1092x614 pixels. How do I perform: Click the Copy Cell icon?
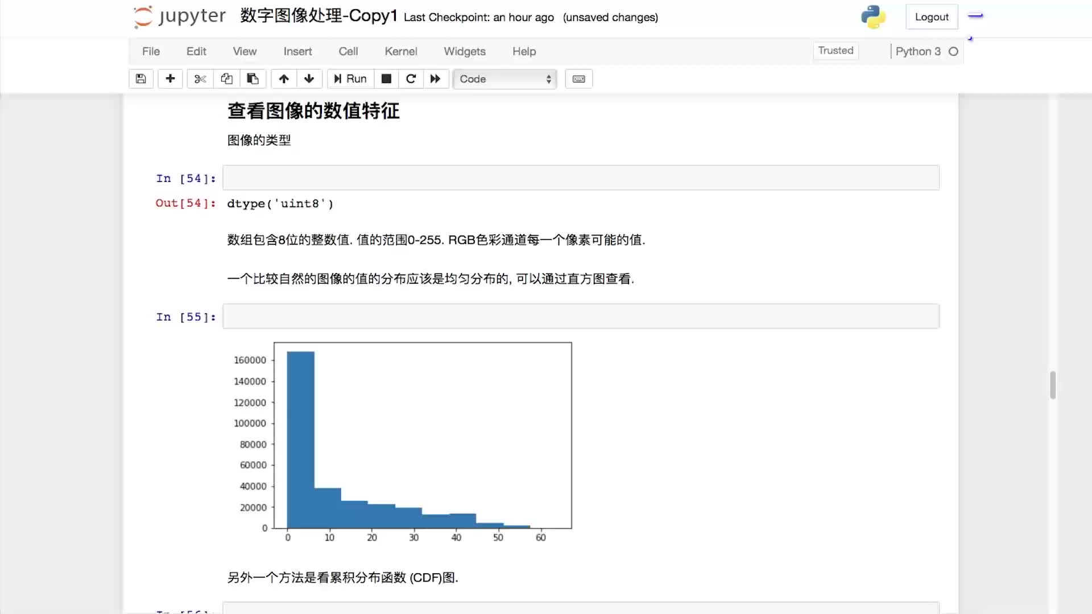(226, 78)
